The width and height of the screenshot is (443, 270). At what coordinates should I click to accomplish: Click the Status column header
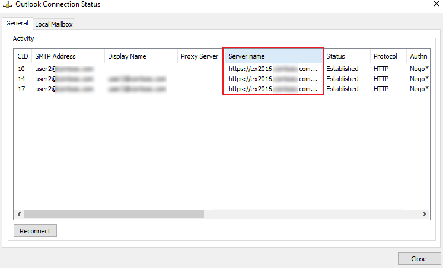[347, 56]
